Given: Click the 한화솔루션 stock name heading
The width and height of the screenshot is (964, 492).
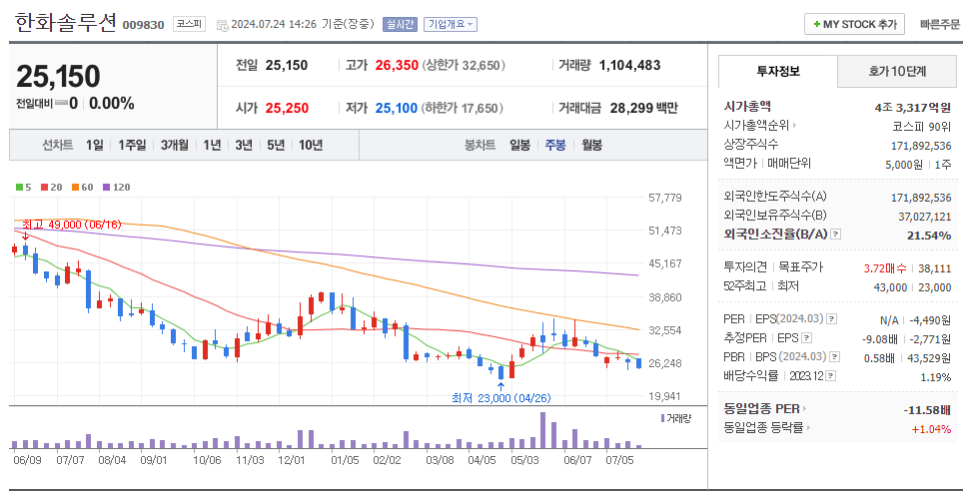Looking at the screenshot, I should (65, 23).
